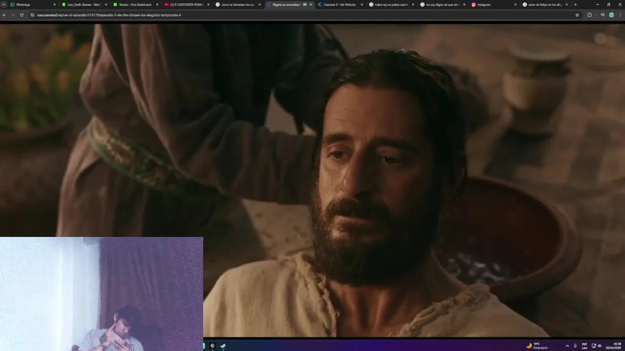Open network and volume quick settings

pyautogui.click(x=596, y=346)
